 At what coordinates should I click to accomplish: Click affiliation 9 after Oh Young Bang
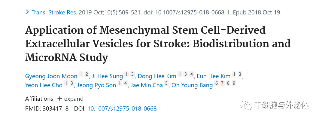click(234, 83)
